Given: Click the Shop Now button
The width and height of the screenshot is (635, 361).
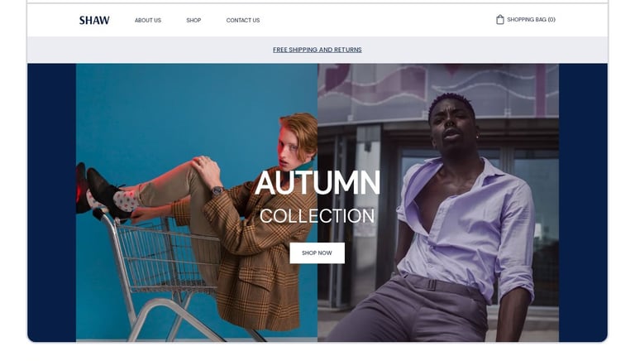Looking at the screenshot, I should coord(317,253).
